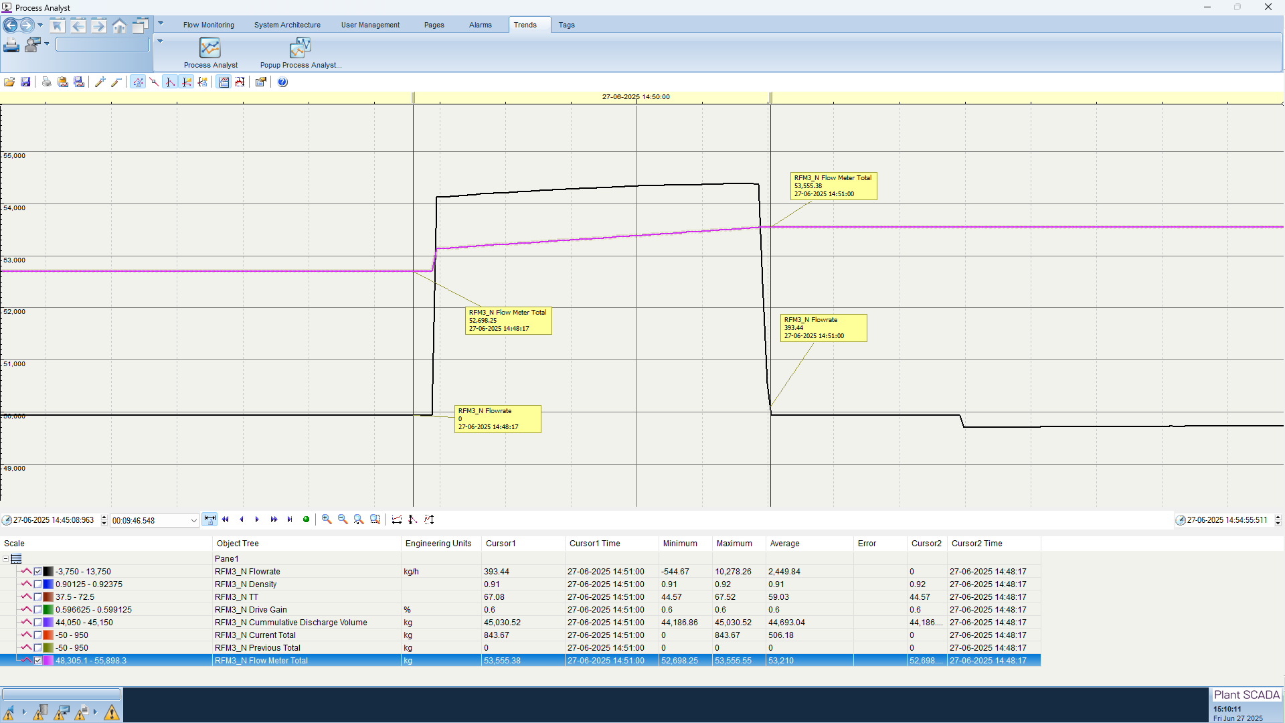Image resolution: width=1285 pixels, height=723 pixels.
Task: Copy the trend to clipboard
Action: [63, 82]
